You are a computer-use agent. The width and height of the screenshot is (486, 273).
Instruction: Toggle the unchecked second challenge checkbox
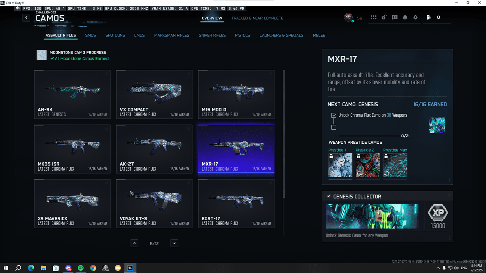pos(334,127)
